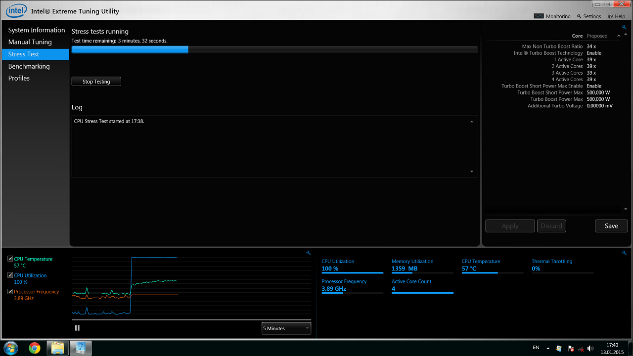
Task: Click the network status tray icon
Action: tap(581, 348)
